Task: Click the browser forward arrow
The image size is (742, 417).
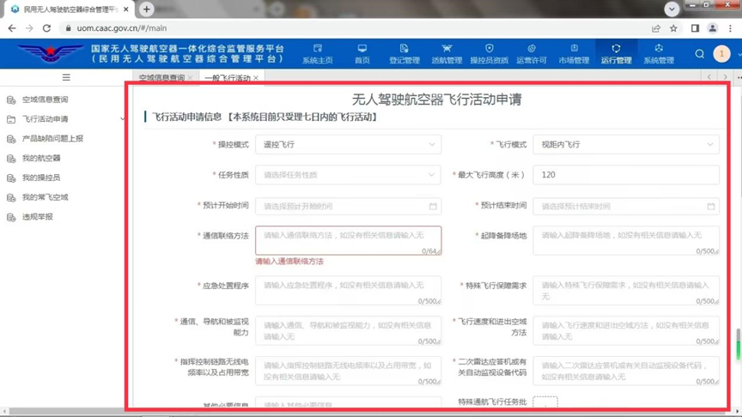Action: 29,28
